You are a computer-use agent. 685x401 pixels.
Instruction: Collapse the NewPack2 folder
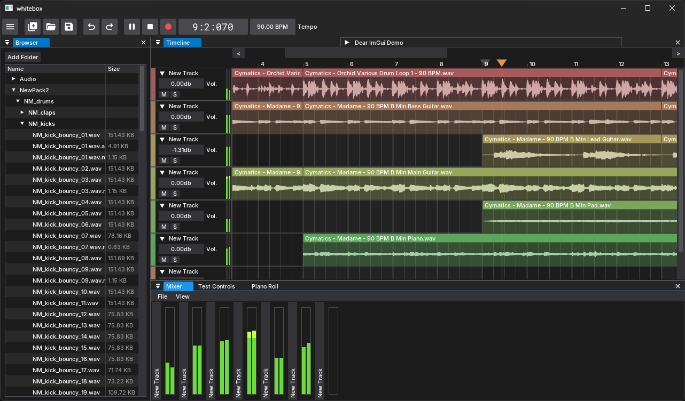(14, 90)
